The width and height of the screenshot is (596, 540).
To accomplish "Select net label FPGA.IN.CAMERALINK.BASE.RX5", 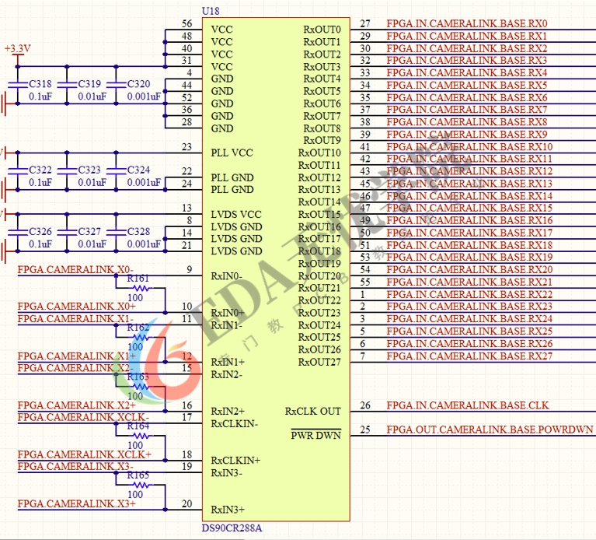I will [x=467, y=85].
